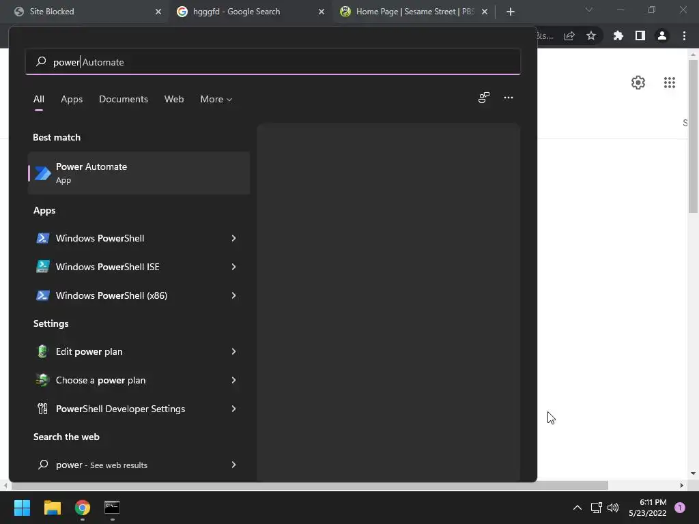Switch to the Apps filter tab
The width and height of the screenshot is (699, 524).
(x=72, y=99)
